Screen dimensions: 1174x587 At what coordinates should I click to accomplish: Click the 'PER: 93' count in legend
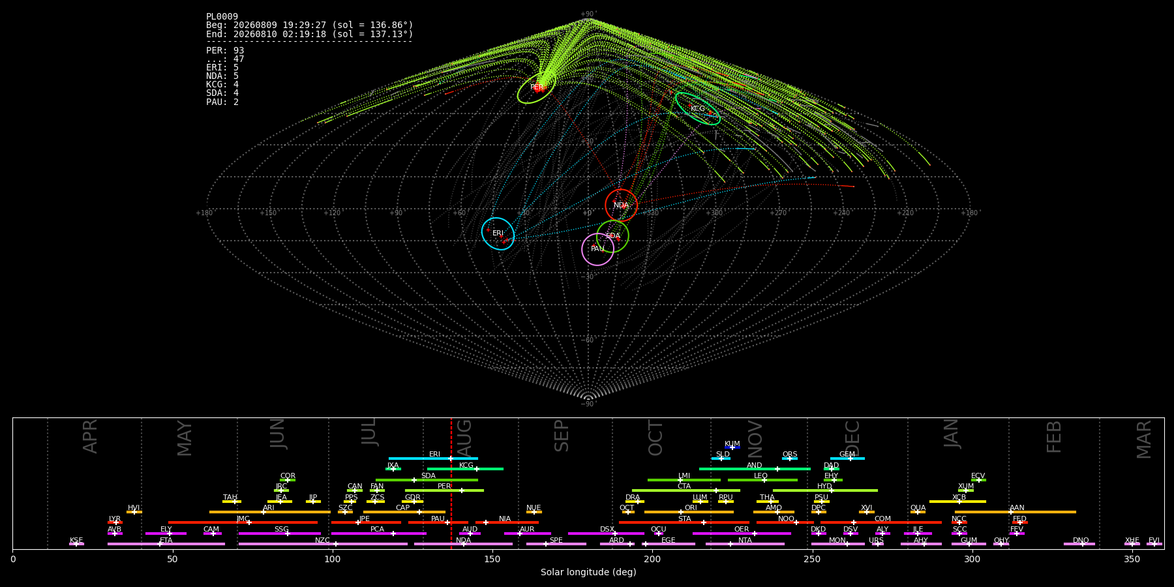225,51
